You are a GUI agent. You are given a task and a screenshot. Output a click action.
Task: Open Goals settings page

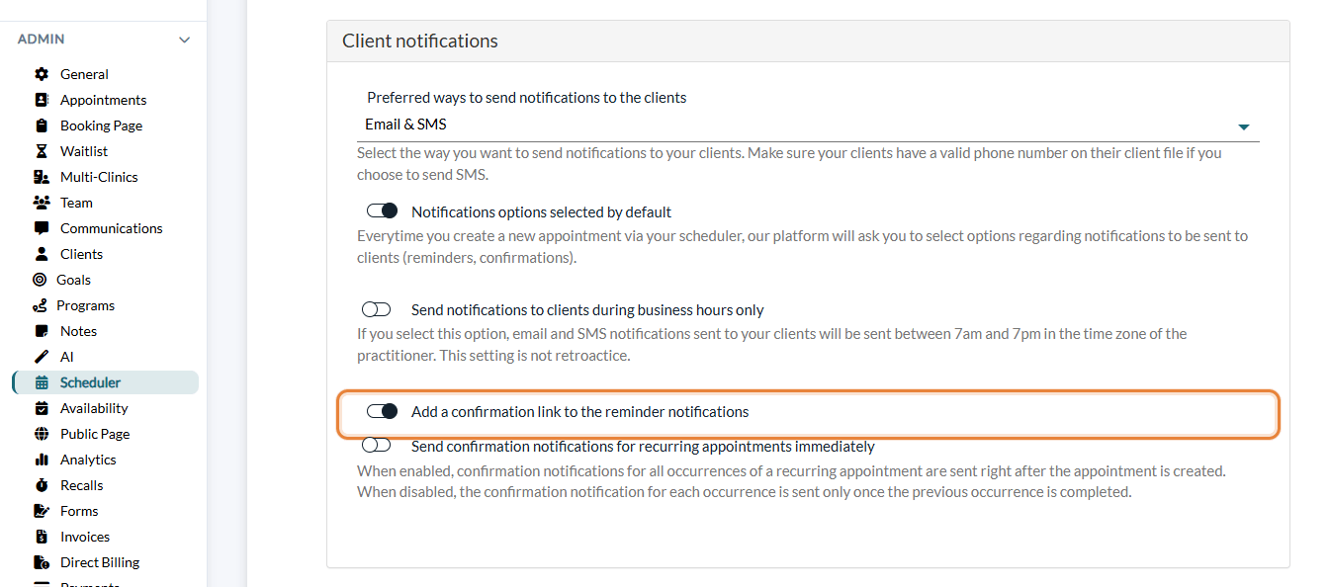[73, 280]
